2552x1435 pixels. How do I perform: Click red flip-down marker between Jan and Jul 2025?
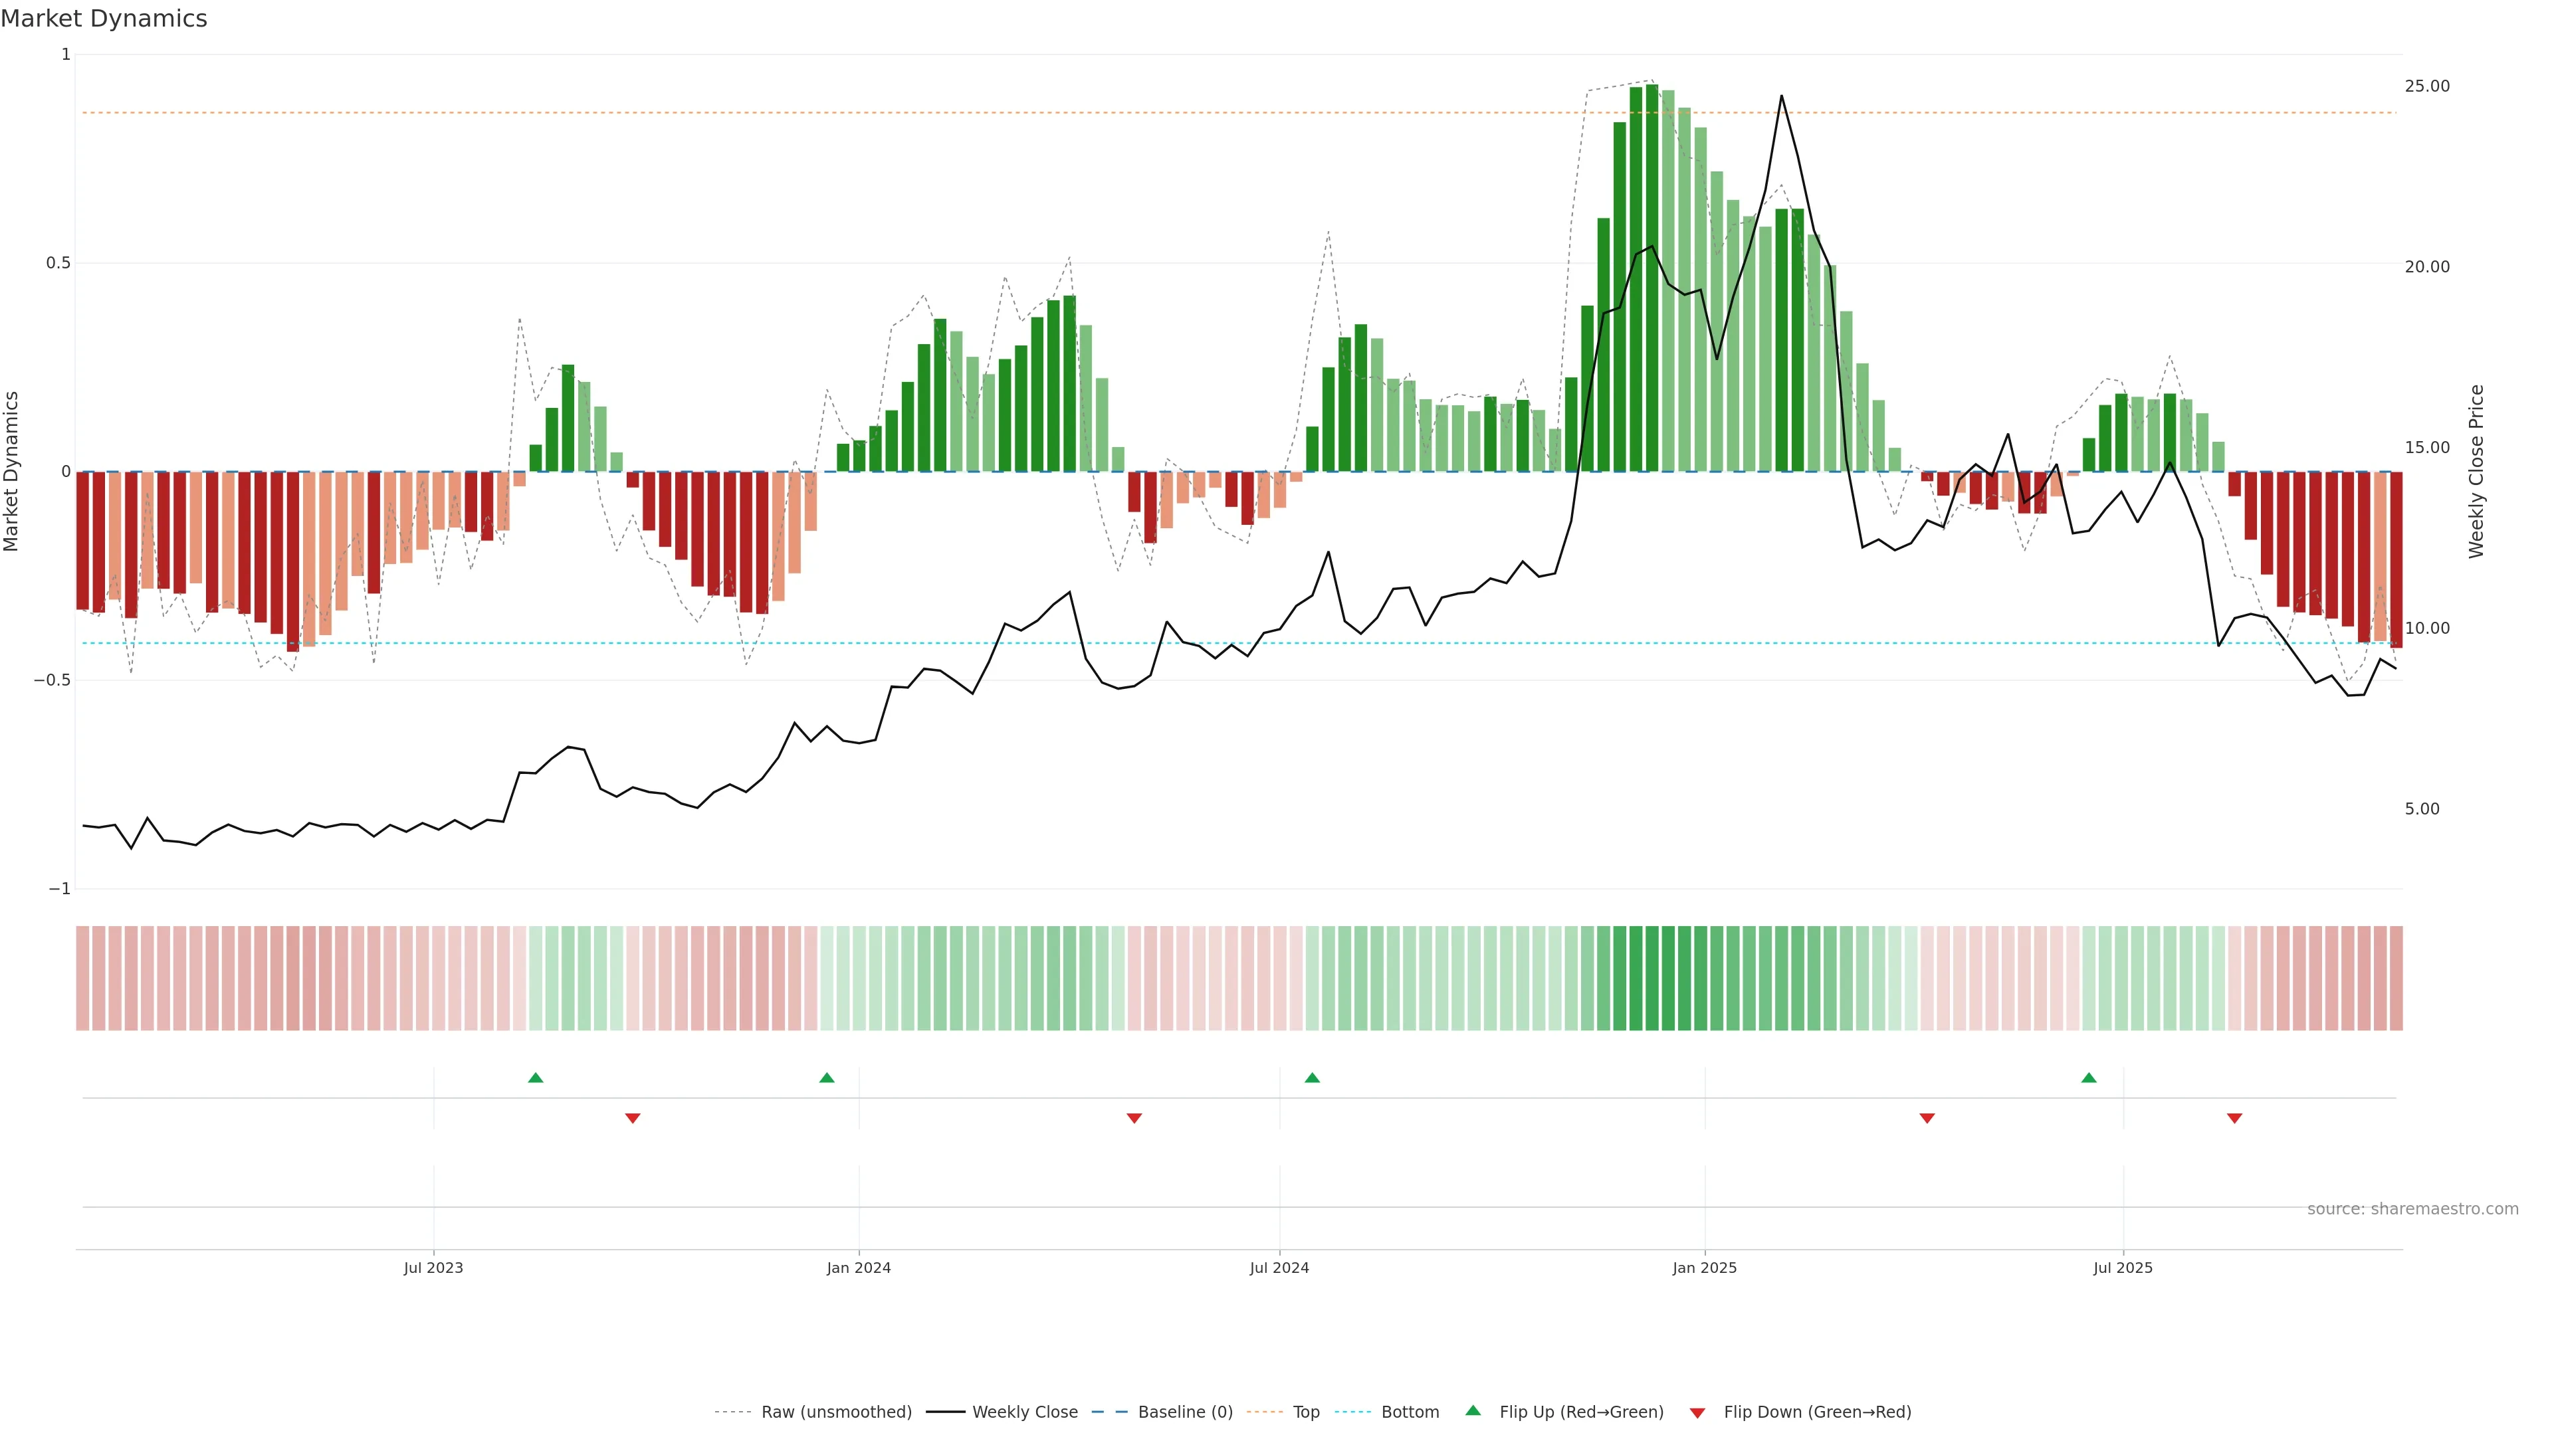1927,1118
